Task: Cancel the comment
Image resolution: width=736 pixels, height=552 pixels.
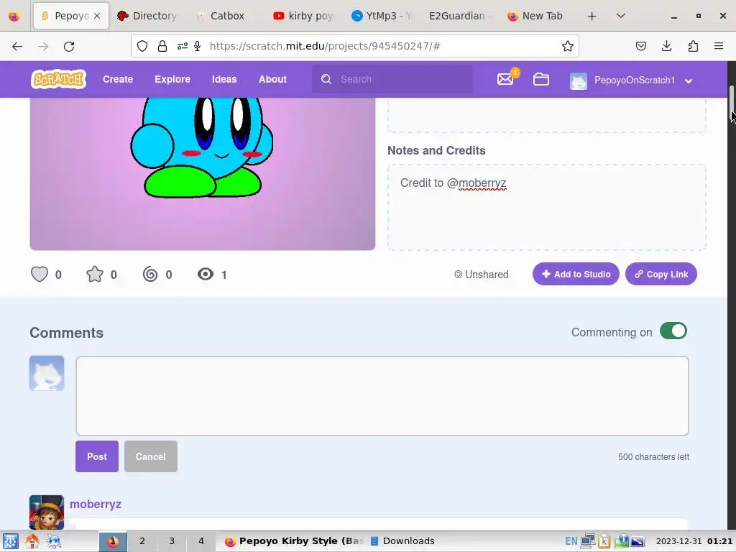Action: tap(151, 456)
